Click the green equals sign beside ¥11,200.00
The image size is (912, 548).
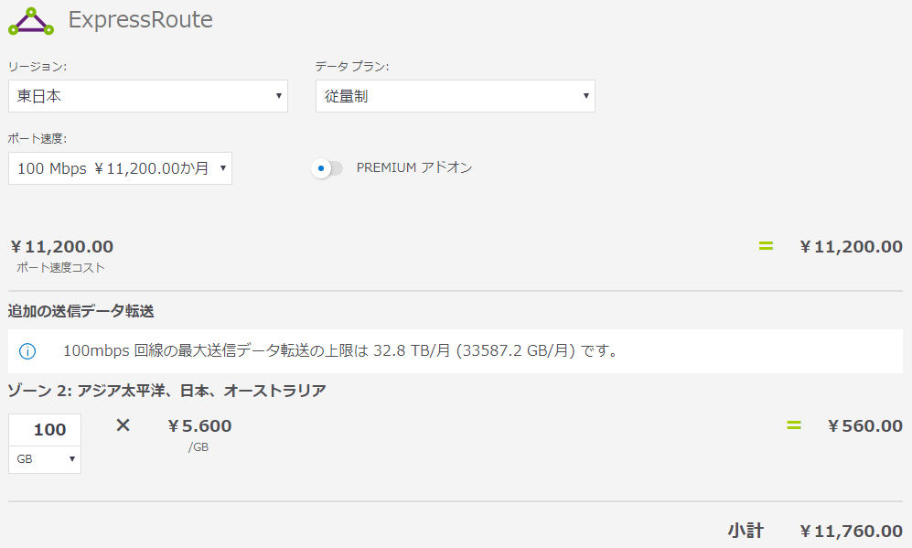click(x=766, y=246)
